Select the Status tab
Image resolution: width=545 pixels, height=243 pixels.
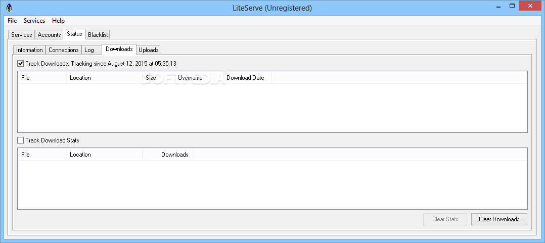[x=74, y=34]
